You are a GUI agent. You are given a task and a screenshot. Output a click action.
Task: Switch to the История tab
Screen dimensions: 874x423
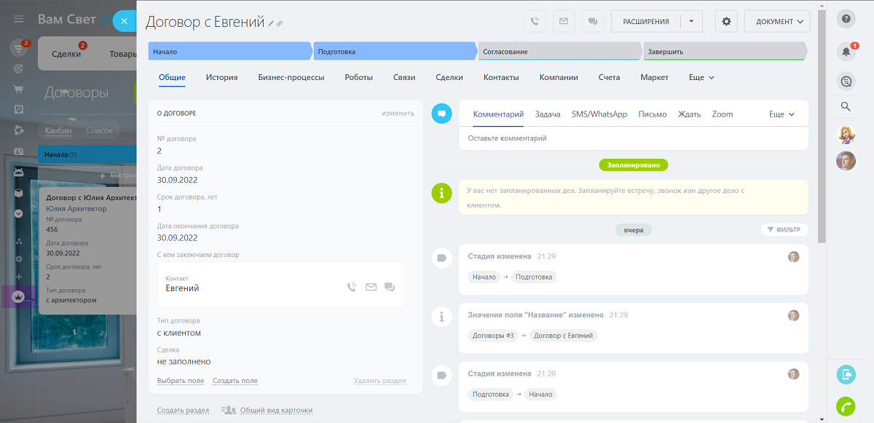221,77
